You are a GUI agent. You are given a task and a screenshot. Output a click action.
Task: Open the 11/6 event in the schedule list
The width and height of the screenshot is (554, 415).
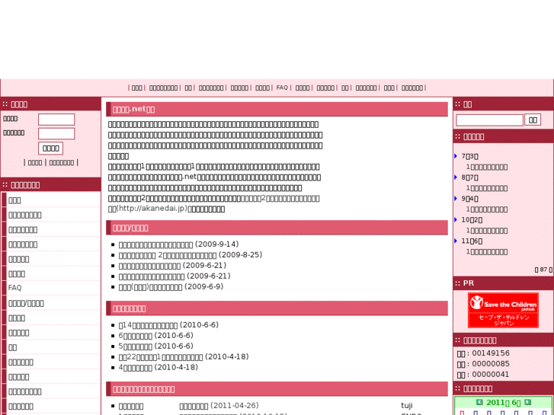coord(486,252)
